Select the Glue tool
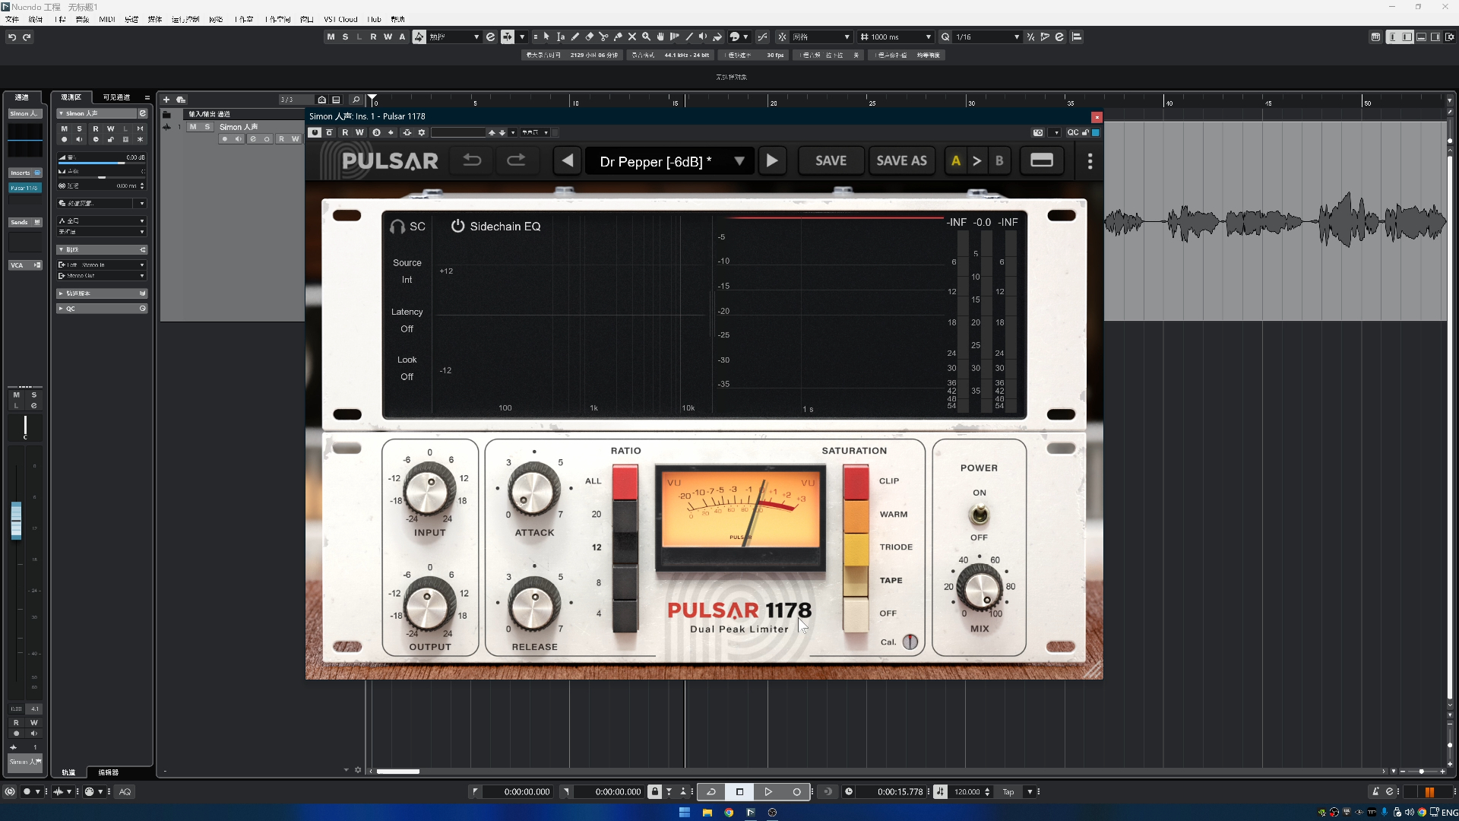 click(618, 36)
